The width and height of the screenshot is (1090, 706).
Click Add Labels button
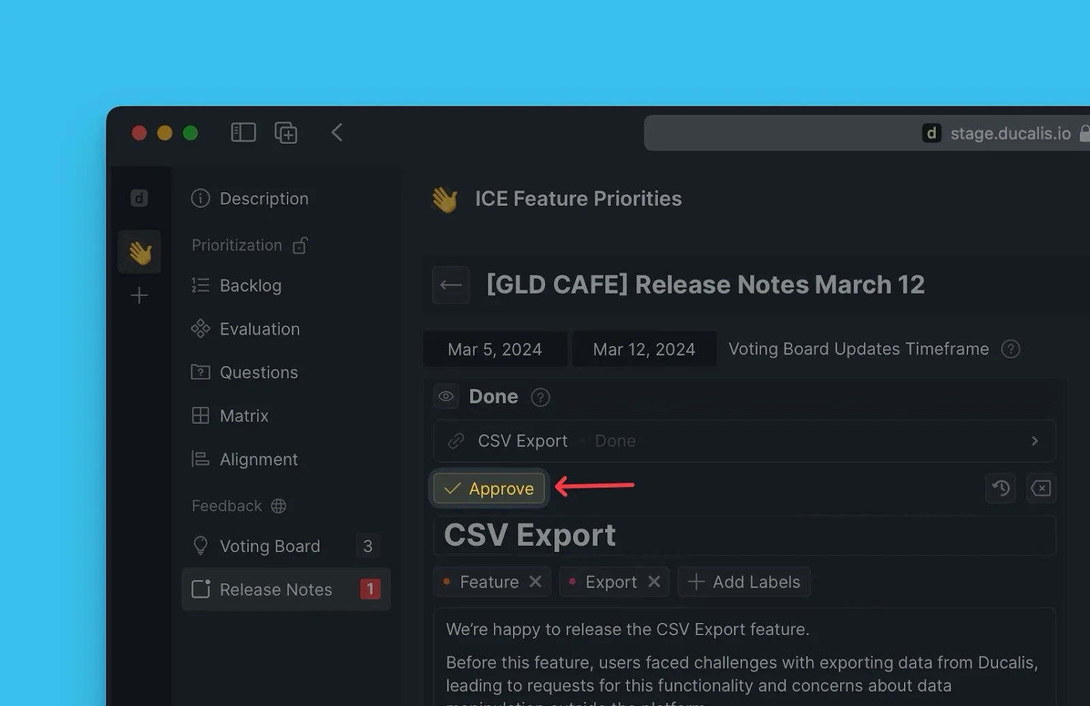[744, 581]
